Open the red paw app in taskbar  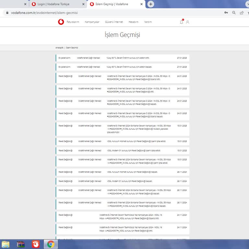36,244
